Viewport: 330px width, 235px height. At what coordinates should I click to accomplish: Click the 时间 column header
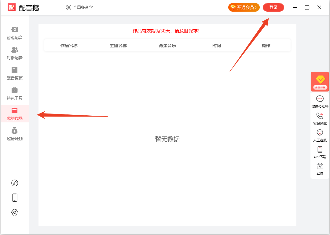[217, 46]
